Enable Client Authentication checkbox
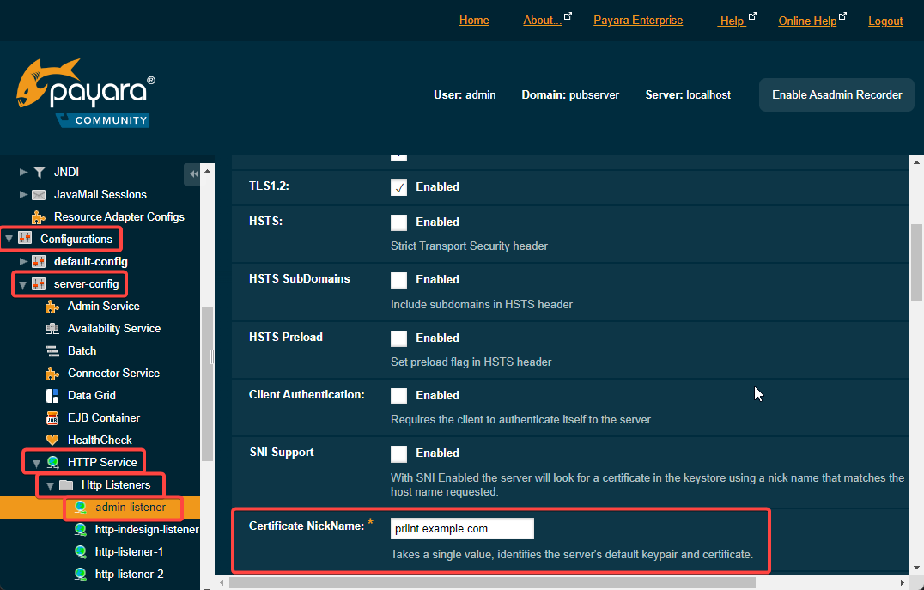924x590 pixels. tap(398, 396)
